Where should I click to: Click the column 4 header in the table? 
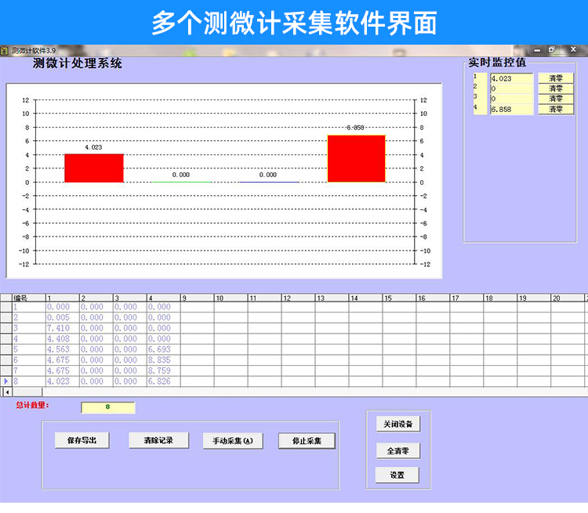pyautogui.click(x=163, y=298)
